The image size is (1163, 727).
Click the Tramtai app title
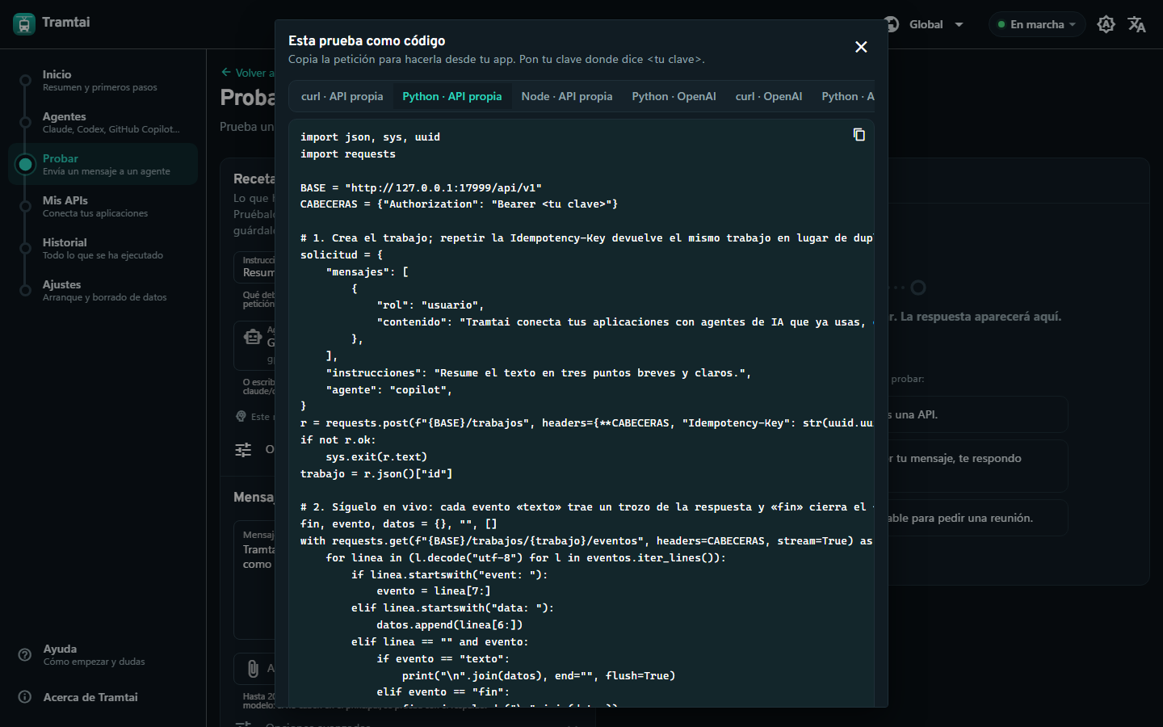click(x=65, y=22)
